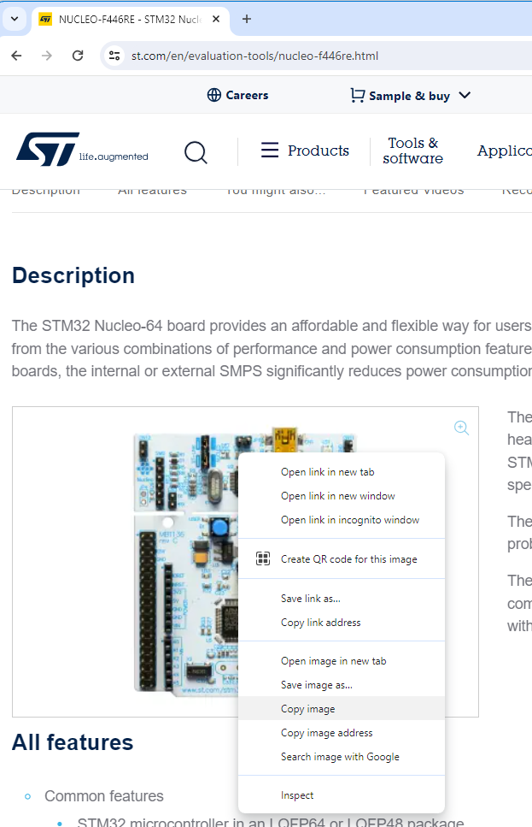Select Save image as...
This screenshot has height=827, width=532.
pos(342,685)
